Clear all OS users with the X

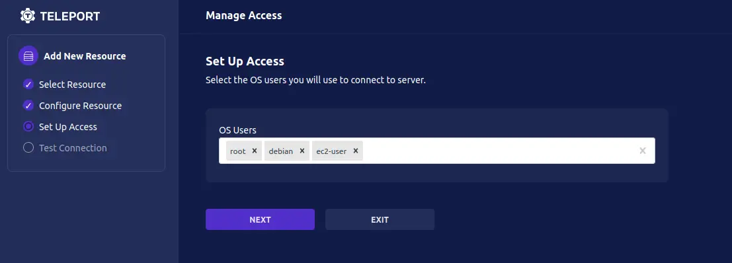pos(643,151)
